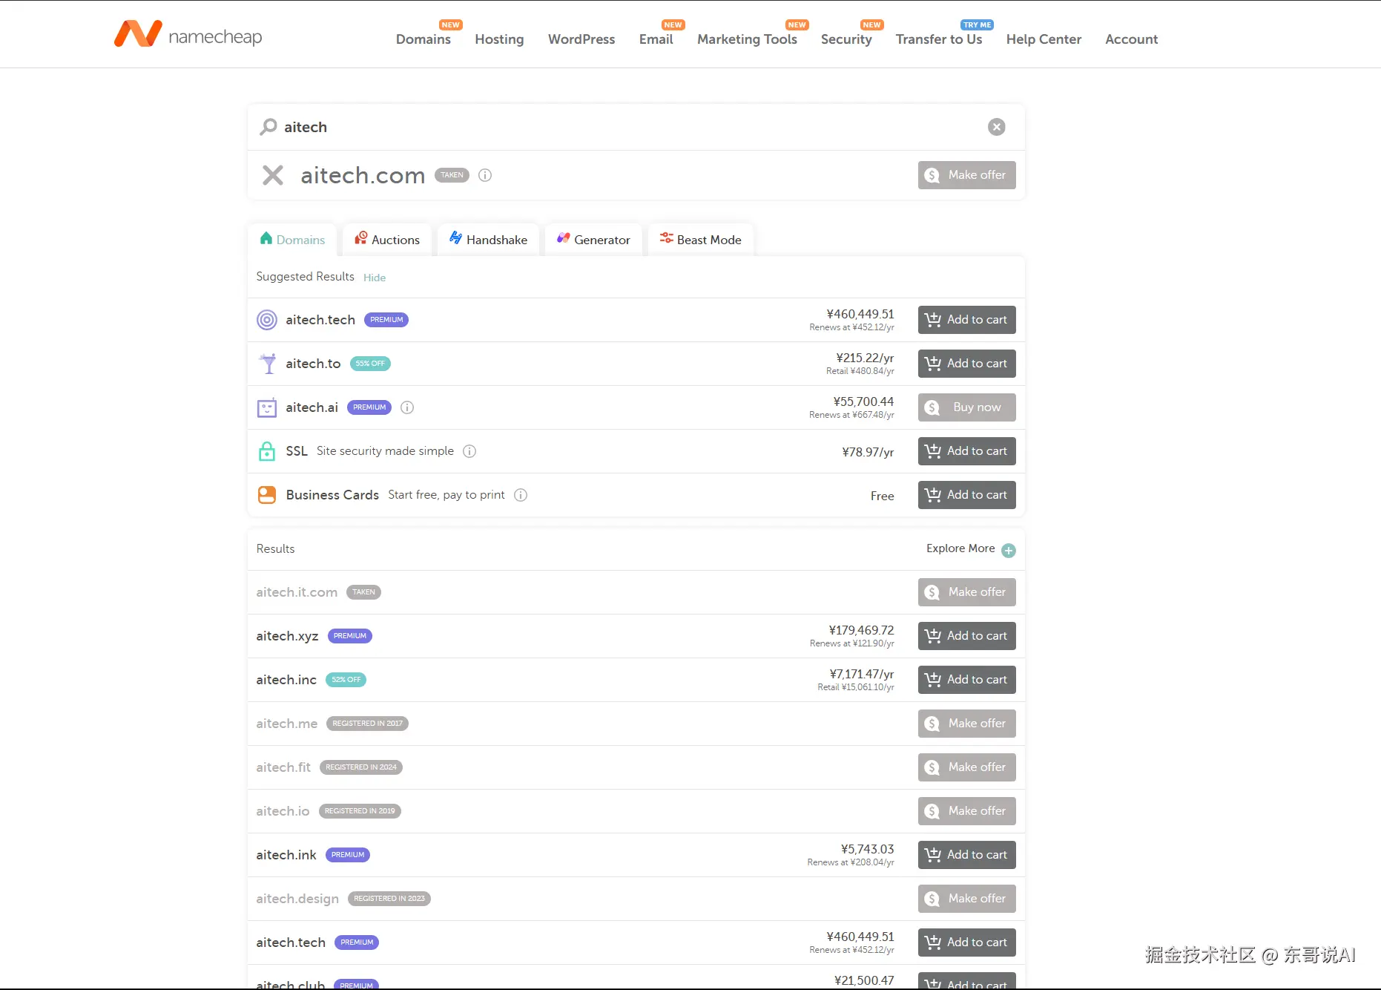Expand results with Explore More plus icon
This screenshot has height=990, width=1381.
(x=1008, y=550)
